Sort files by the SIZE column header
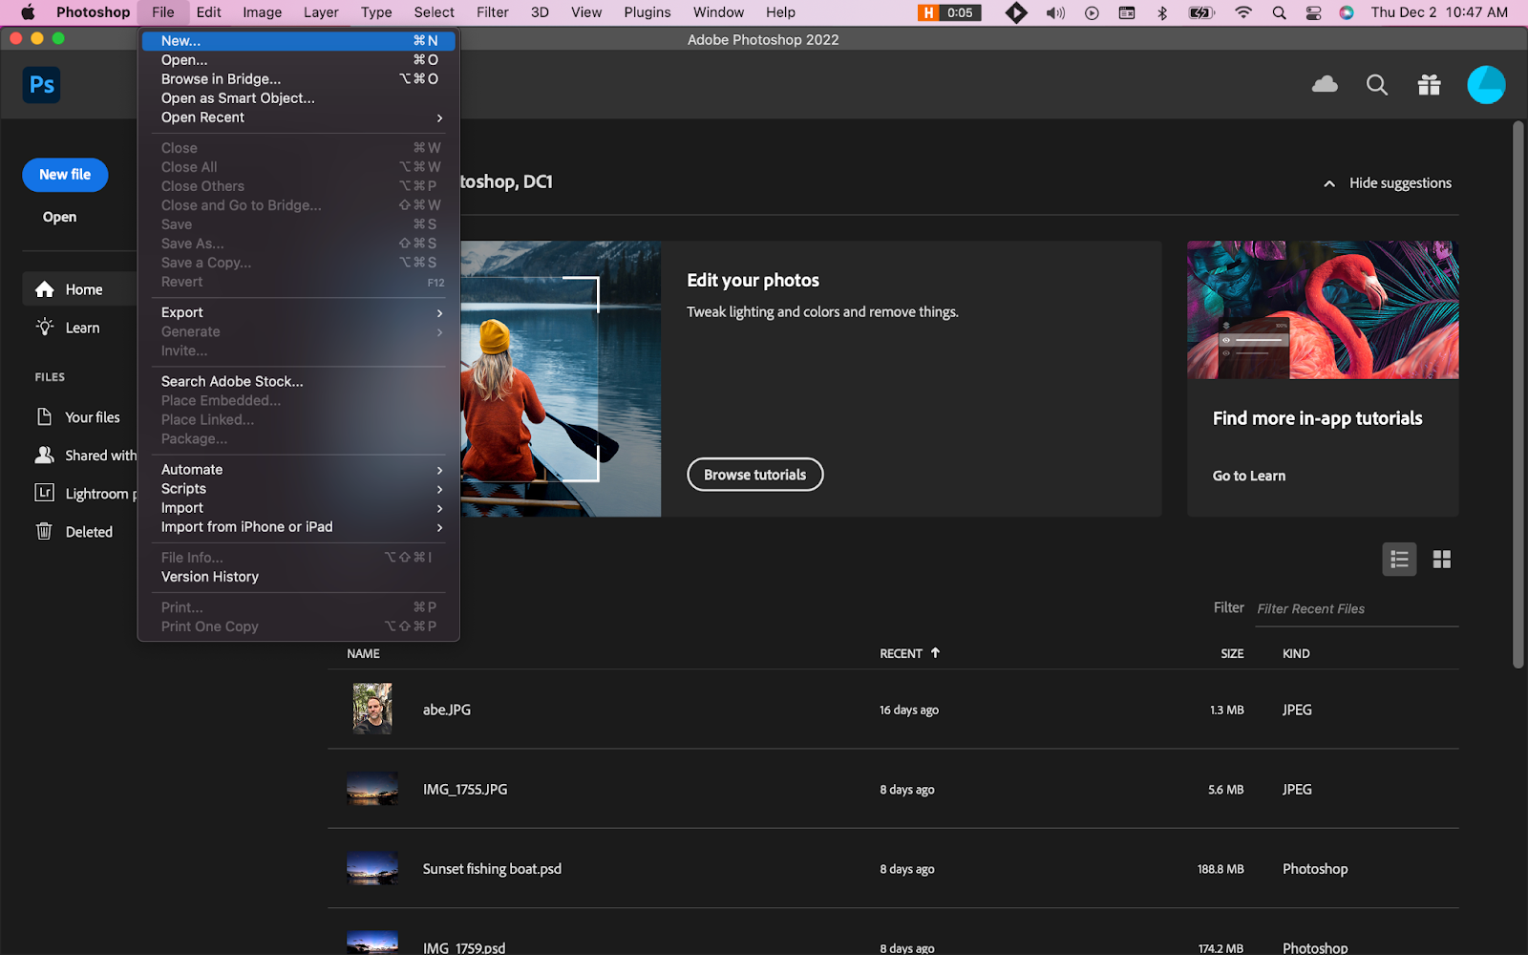The image size is (1528, 955). click(x=1232, y=653)
